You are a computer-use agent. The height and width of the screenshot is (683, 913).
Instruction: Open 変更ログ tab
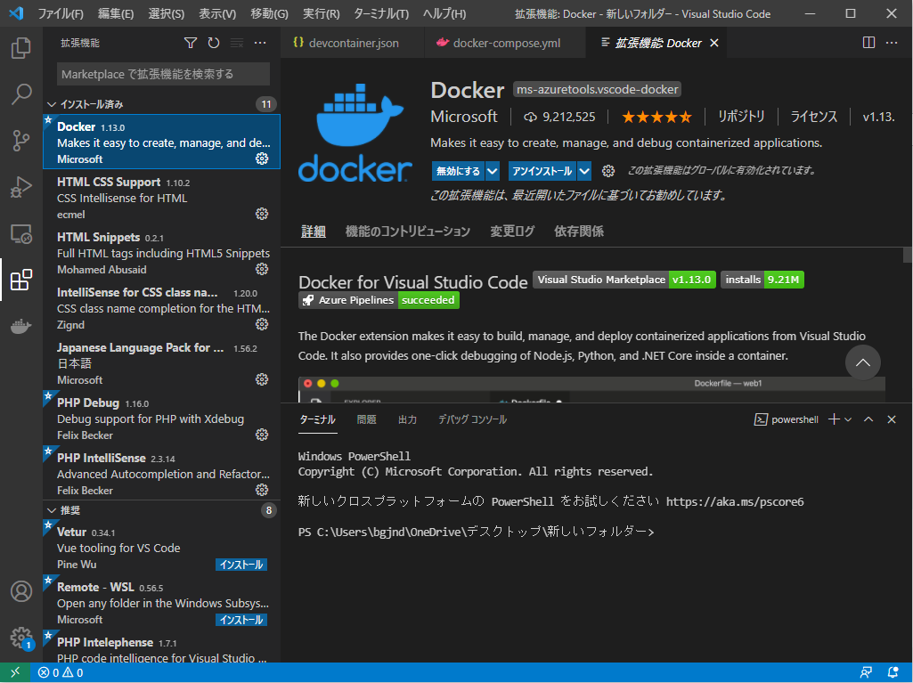[512, 232]
